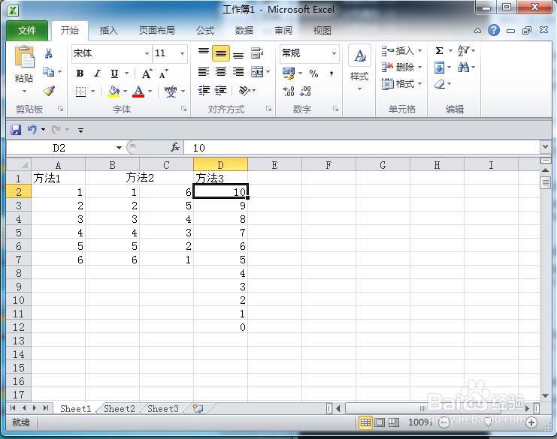Apply accounting number format icon

pos(289,74)
